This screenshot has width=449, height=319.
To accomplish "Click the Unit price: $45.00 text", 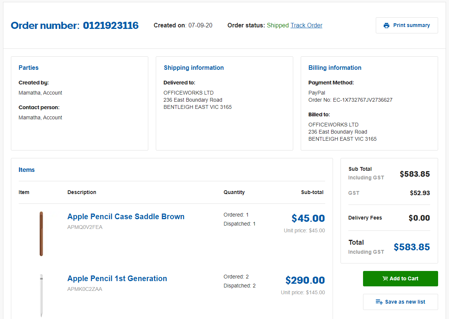I will click(304, 230).
